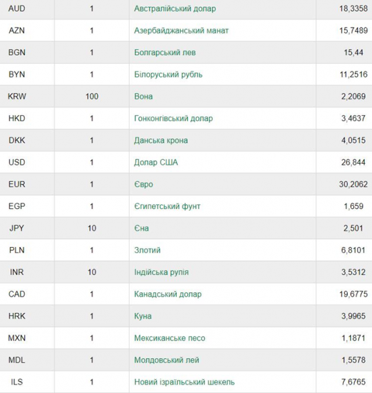Follow the Єгипетський фунт link
Viewport: 372px width, 393px height.
167,206
